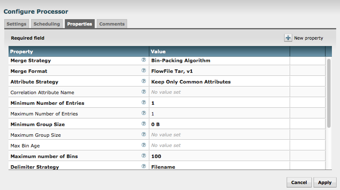
Task: Show help for Correlation Attribute Name
Action: (x=144, y=92)
